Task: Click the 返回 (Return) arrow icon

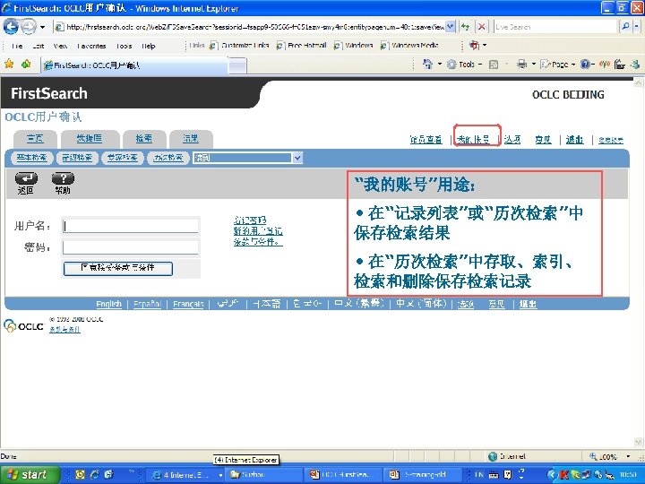Action: click(x=26, y=178)
